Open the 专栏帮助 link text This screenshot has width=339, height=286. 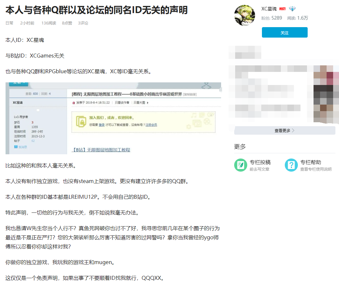[x=311, y=162]
